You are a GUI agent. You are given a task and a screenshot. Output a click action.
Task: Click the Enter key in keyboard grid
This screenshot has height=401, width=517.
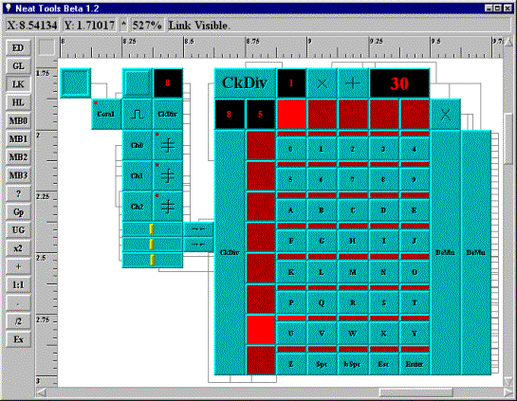pyautogui.click(x=415, y=364)
